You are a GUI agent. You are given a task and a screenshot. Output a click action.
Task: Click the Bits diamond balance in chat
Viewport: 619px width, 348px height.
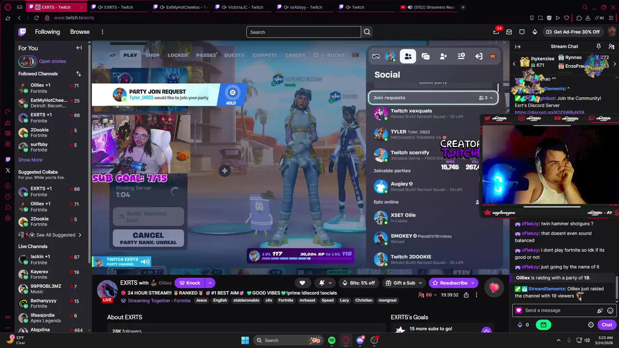[x=523, y=325]
